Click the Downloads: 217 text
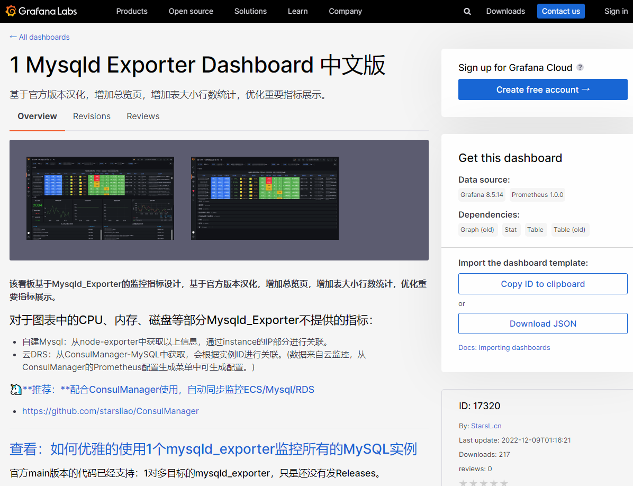Viewport: 633px width, 486px height. 484,455
